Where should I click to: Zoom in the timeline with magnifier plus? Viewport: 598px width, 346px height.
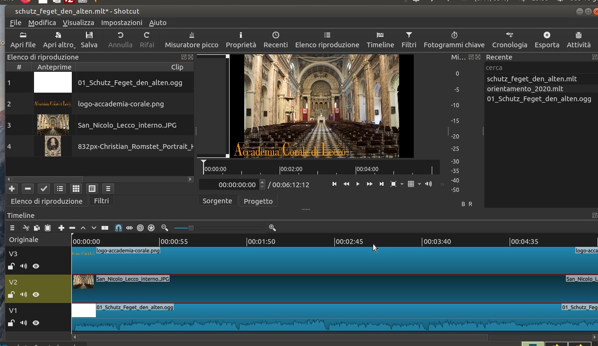click(x=272, y=228)
